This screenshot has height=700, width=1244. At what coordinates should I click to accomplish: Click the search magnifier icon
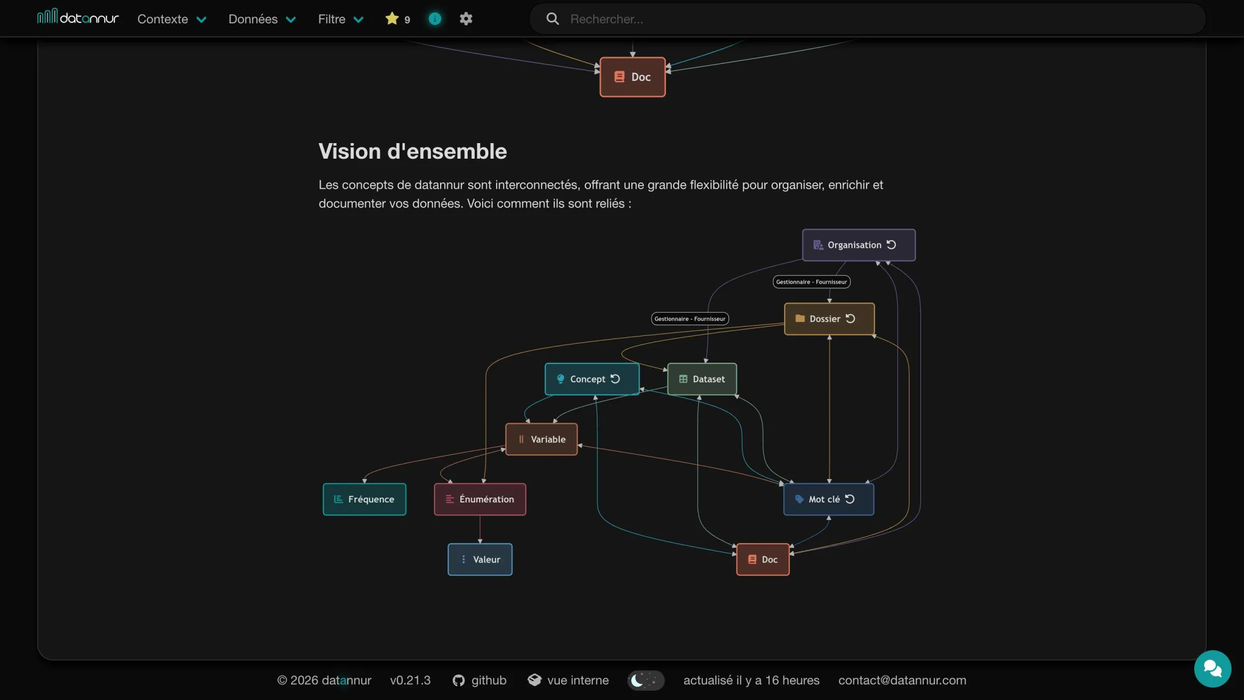click(x=553, y=19)
